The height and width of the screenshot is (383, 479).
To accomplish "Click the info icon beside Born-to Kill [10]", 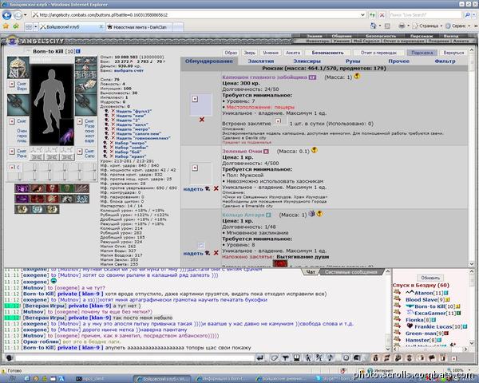I will [78, 51].
